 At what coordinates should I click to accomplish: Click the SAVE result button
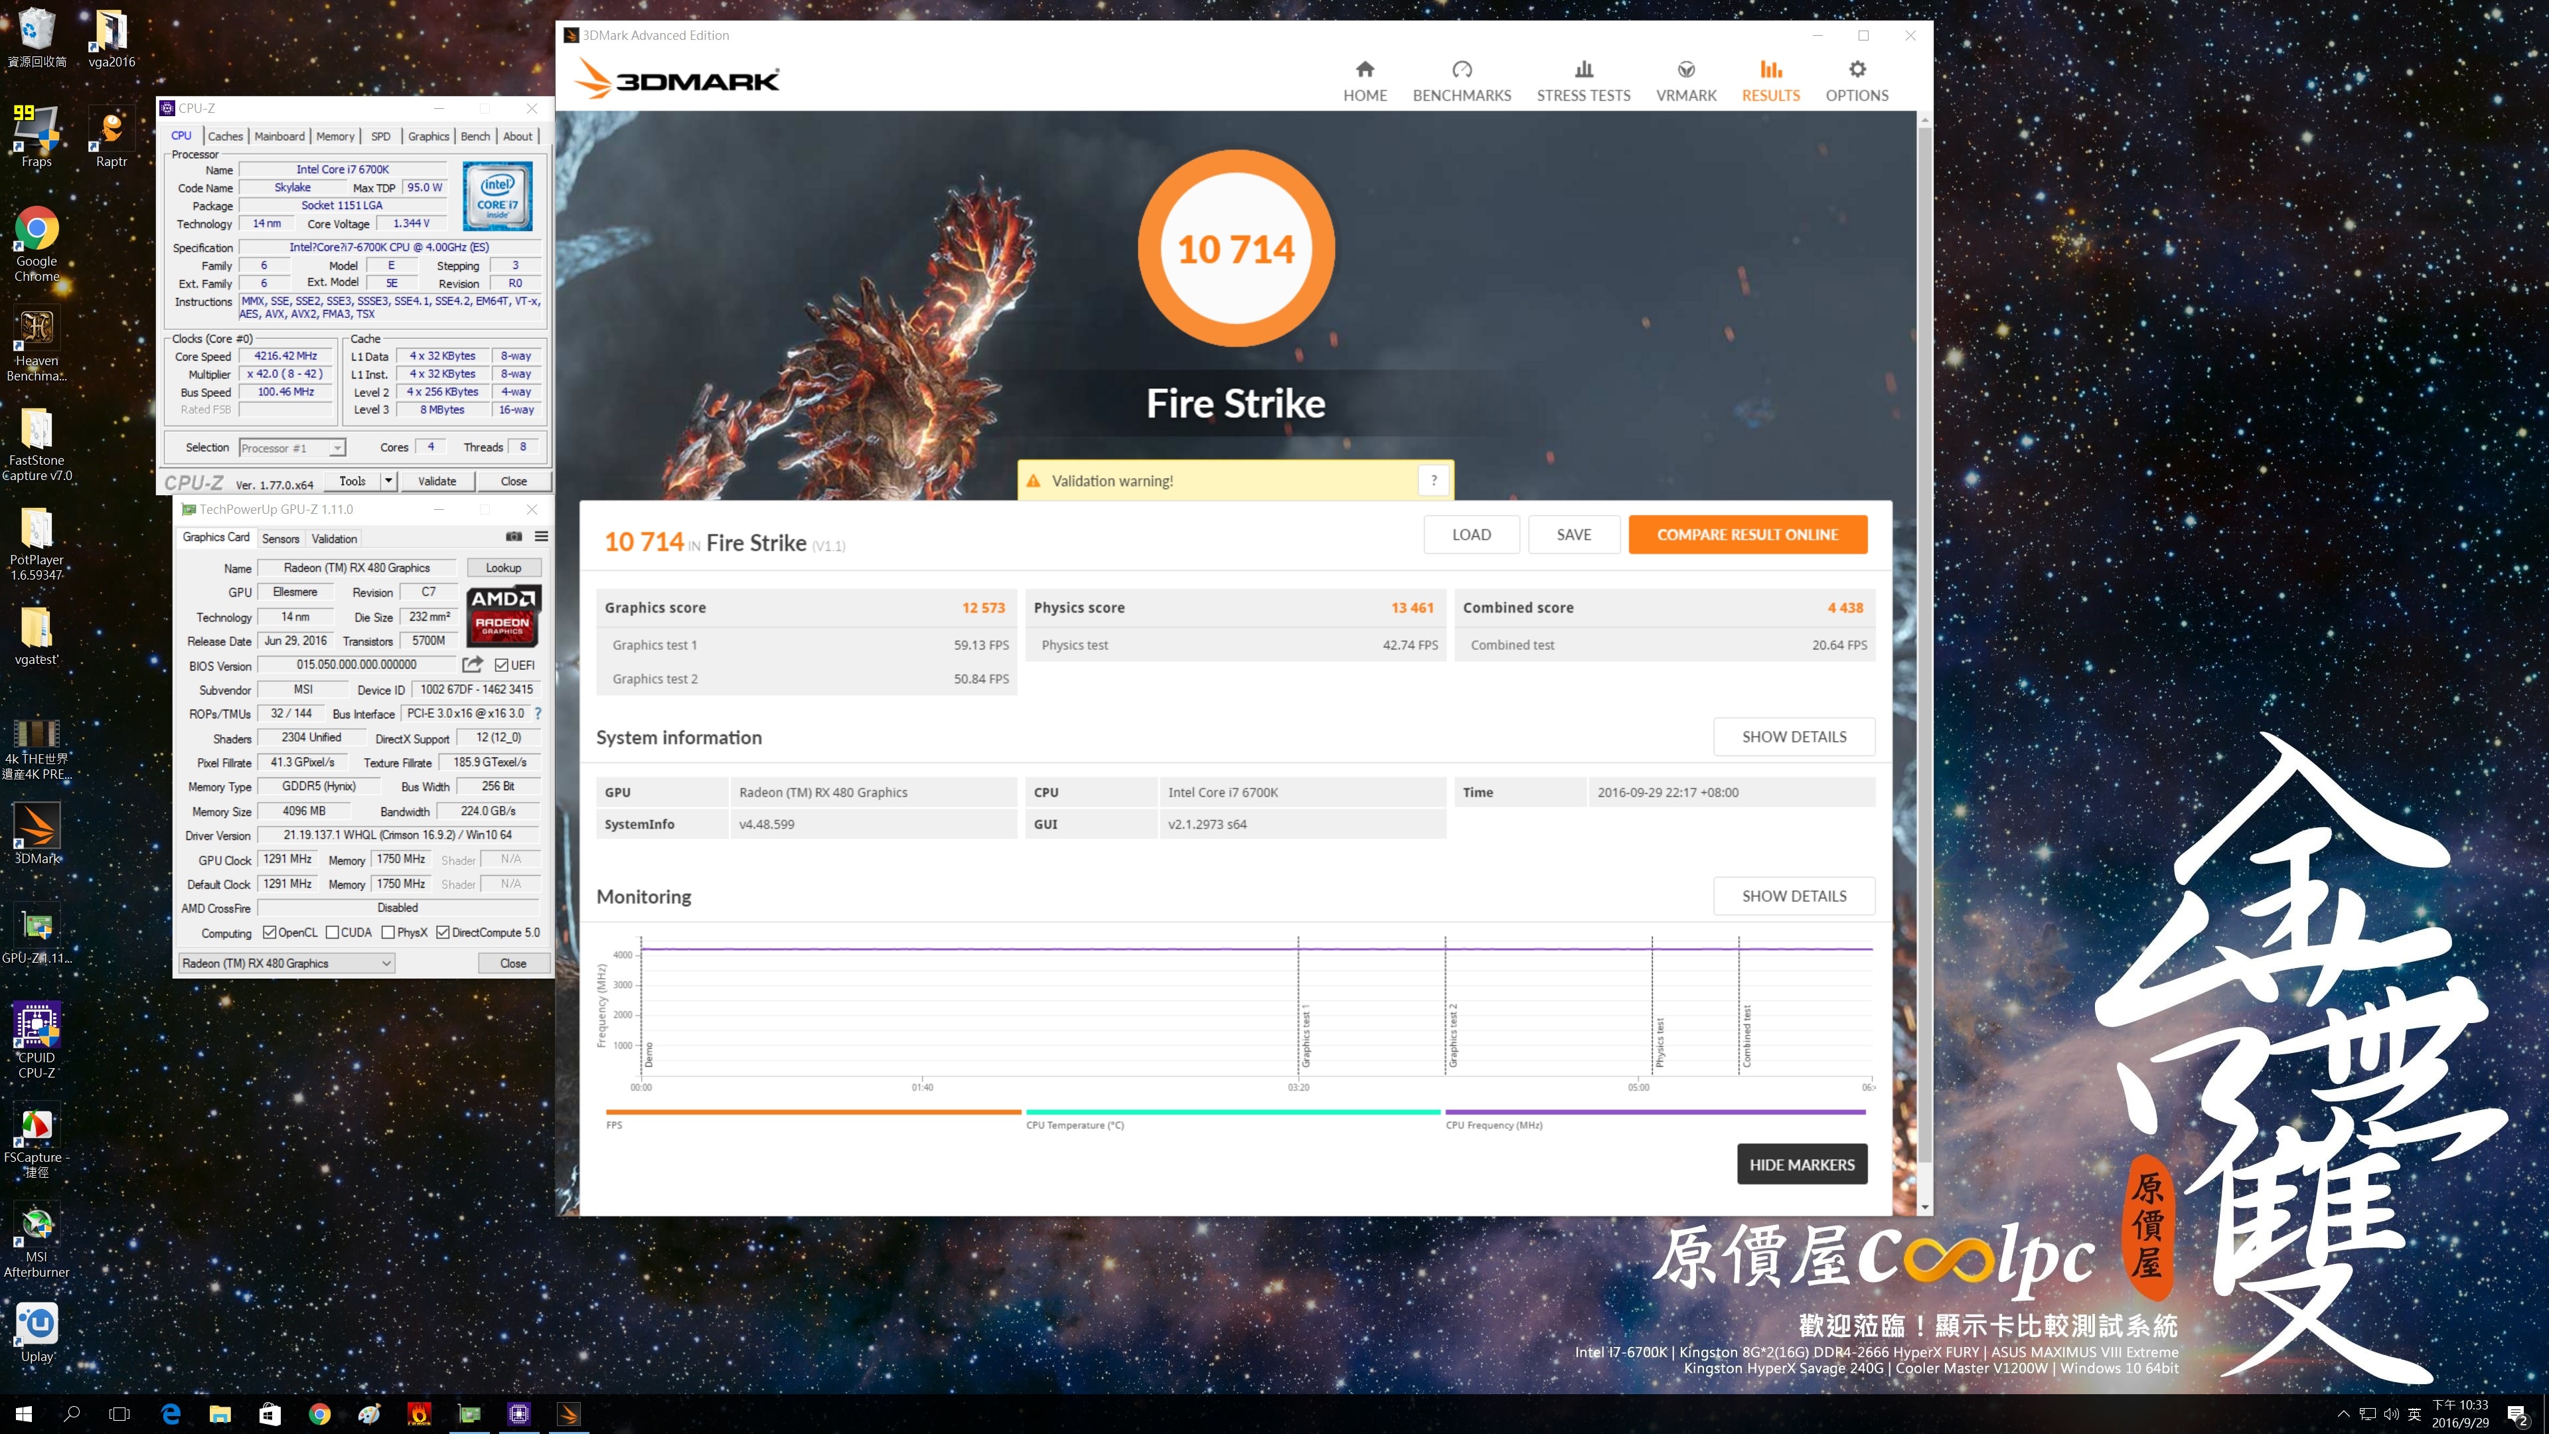click(x=1573, y=534)
